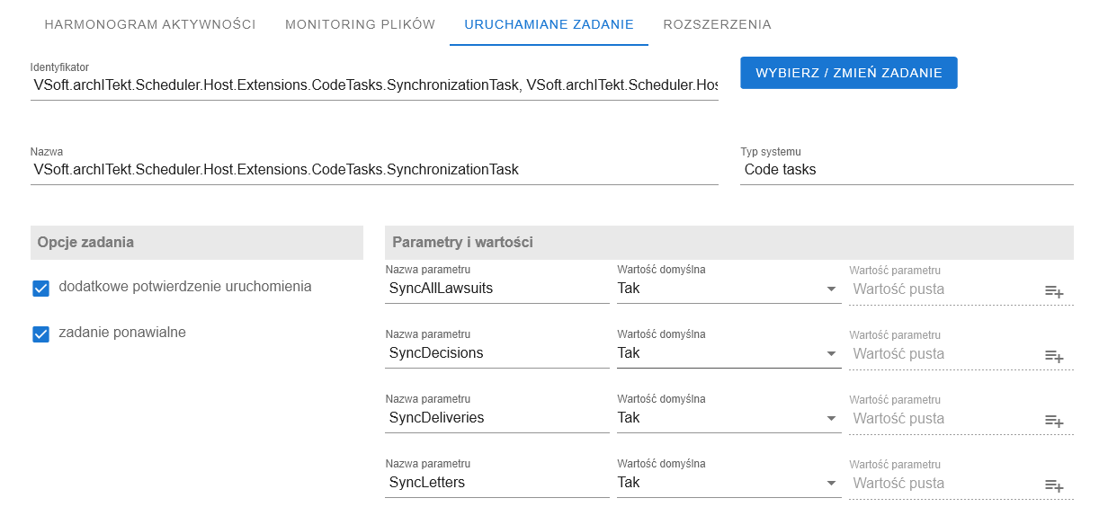The height and width of the screenshot is (507, 1117).
Task: Uncheck dodatkowe potwierdzenie uruchomienia checkbox
Action: [40, 288]
